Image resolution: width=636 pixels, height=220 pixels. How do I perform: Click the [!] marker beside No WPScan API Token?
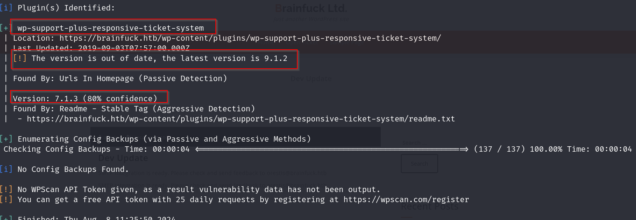(x=6, y=189)
